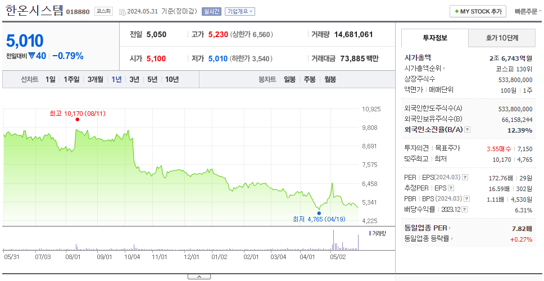Screen dimensions: 544x281
Task: Click the 거래량 value 14,681,061
Action: [x=353, y=34]
